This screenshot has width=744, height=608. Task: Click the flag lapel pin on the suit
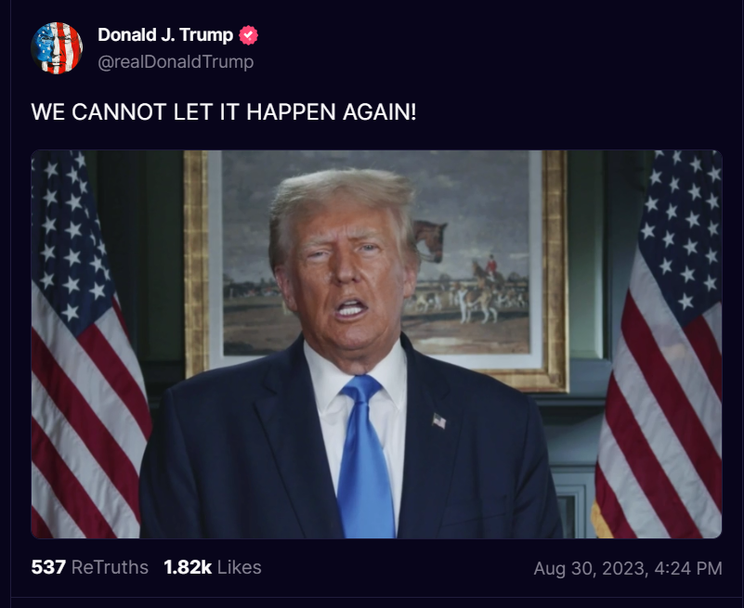pos(439,420)
